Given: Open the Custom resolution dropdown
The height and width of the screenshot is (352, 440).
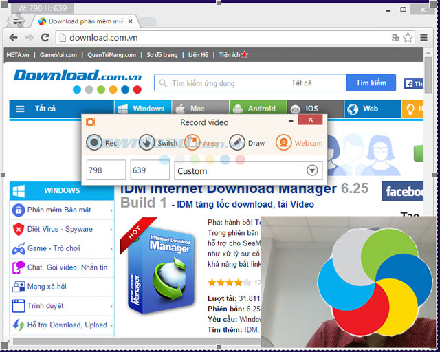Looking at the screenshot, I should [312, 170].
